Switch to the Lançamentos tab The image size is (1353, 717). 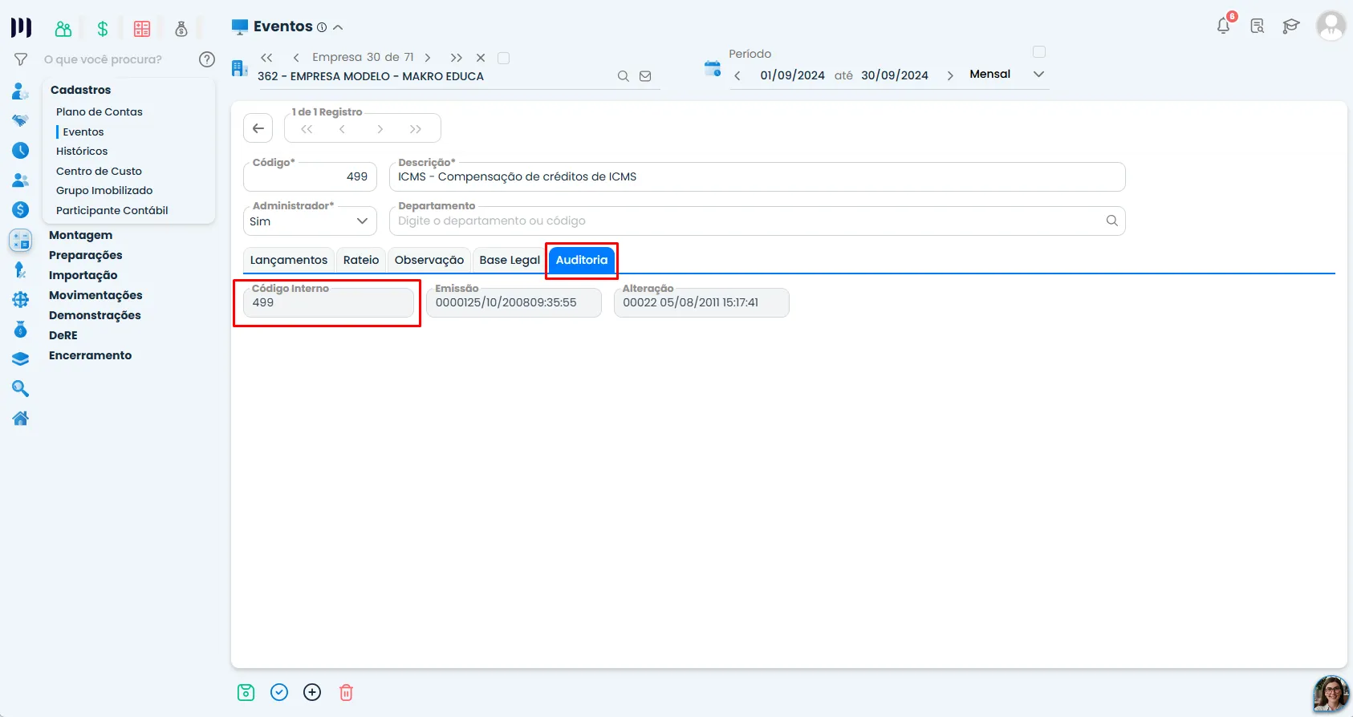pyautogui.click(x=289, y=260)
